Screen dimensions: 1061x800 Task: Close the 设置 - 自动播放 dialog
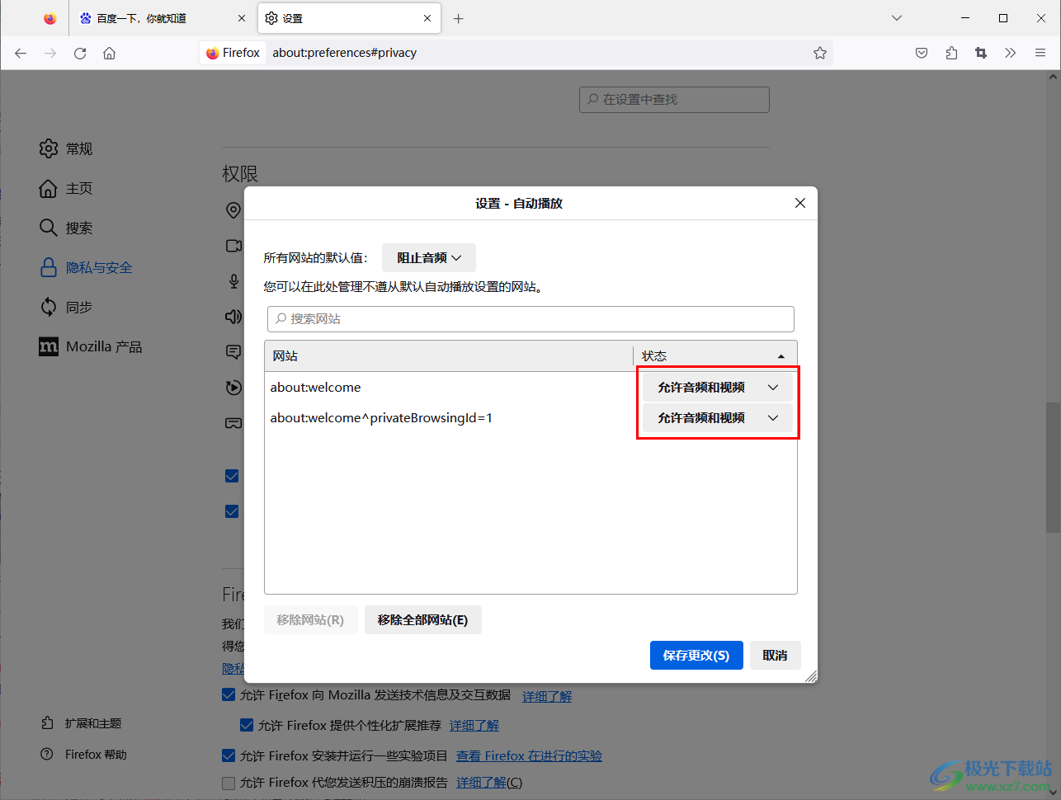pos(799,203)
